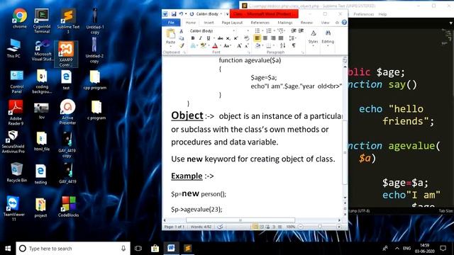Increase indent in Paragraph group
The image size is (454, 255).
click(x=301, y=30)
